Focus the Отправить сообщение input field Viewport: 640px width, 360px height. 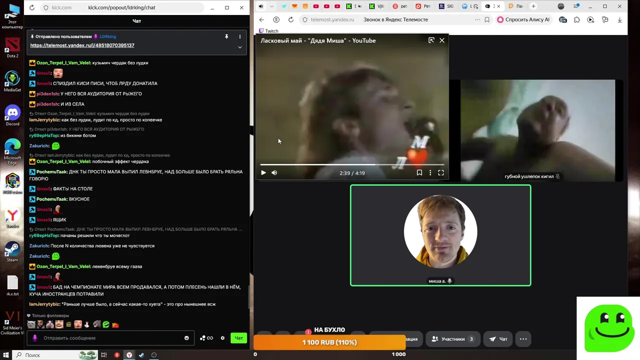click(x=111, y=338)
